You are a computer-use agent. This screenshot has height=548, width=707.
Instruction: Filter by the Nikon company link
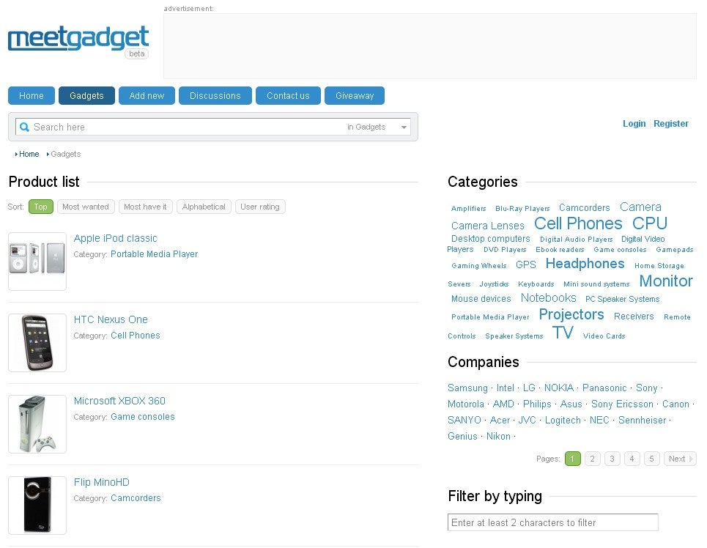pyautogui.click(x=498, y=437)
